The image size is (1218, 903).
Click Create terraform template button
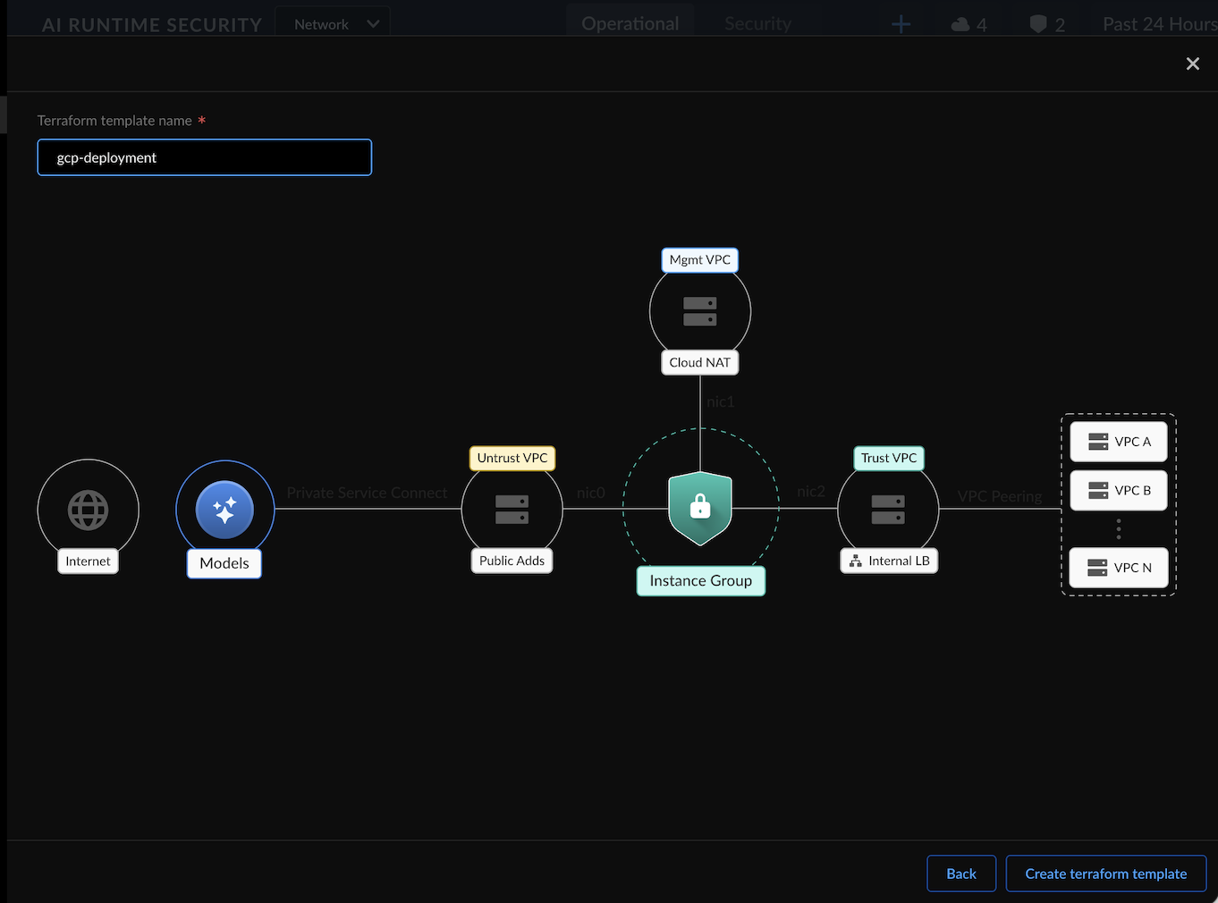click(x=1105, y=873)
